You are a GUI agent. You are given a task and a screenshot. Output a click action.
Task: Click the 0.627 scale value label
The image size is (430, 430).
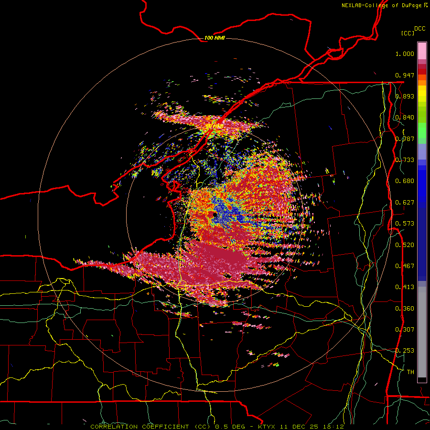click(x=405, y=203)
